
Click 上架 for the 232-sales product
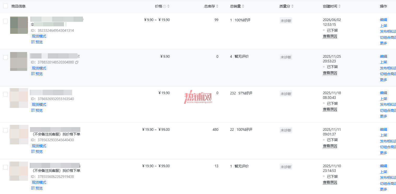[x=383, y=99]
